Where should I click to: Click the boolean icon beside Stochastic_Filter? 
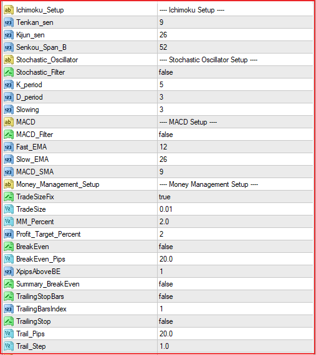click(x=9, y=72)
